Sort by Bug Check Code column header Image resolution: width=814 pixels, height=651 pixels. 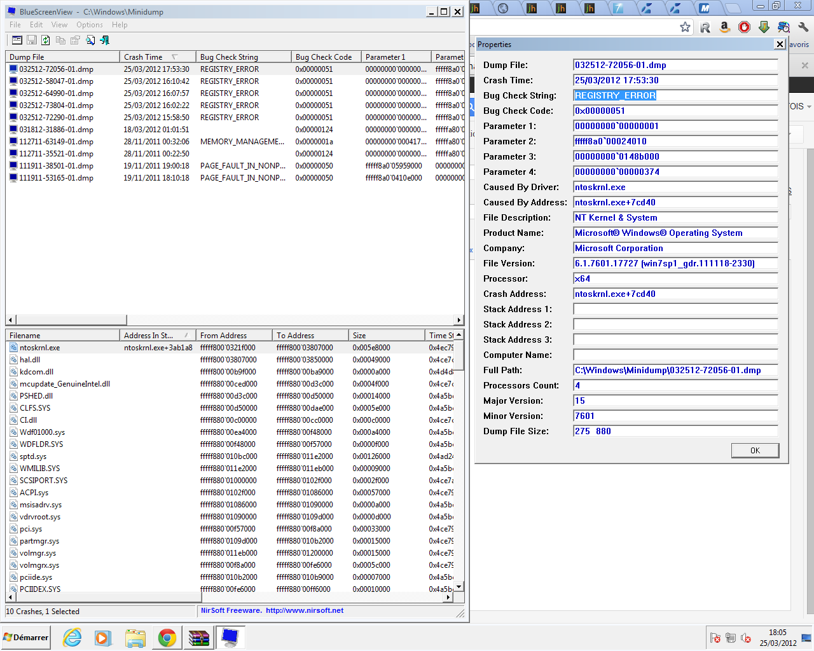pos(326,57)
